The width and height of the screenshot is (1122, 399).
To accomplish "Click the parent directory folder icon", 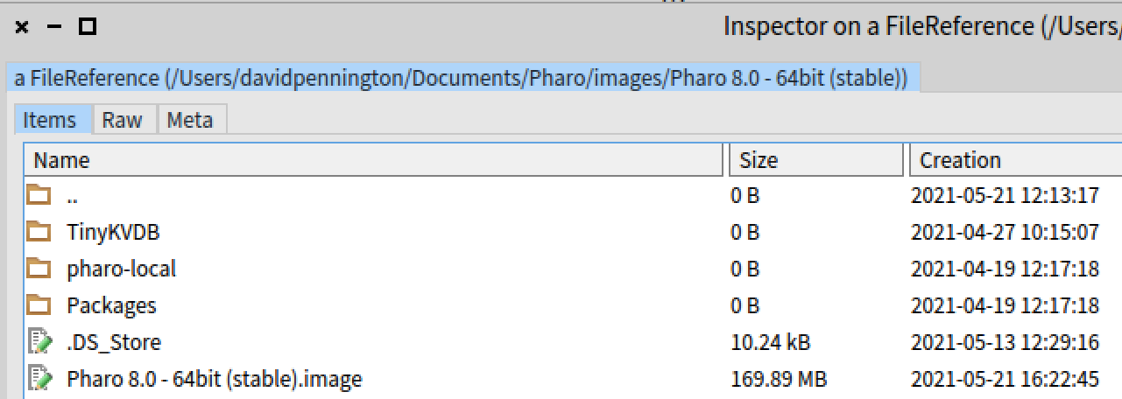I will coord(38,194).
